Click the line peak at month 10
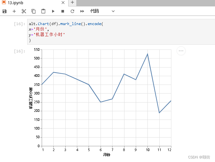 [x=147, y=54]
